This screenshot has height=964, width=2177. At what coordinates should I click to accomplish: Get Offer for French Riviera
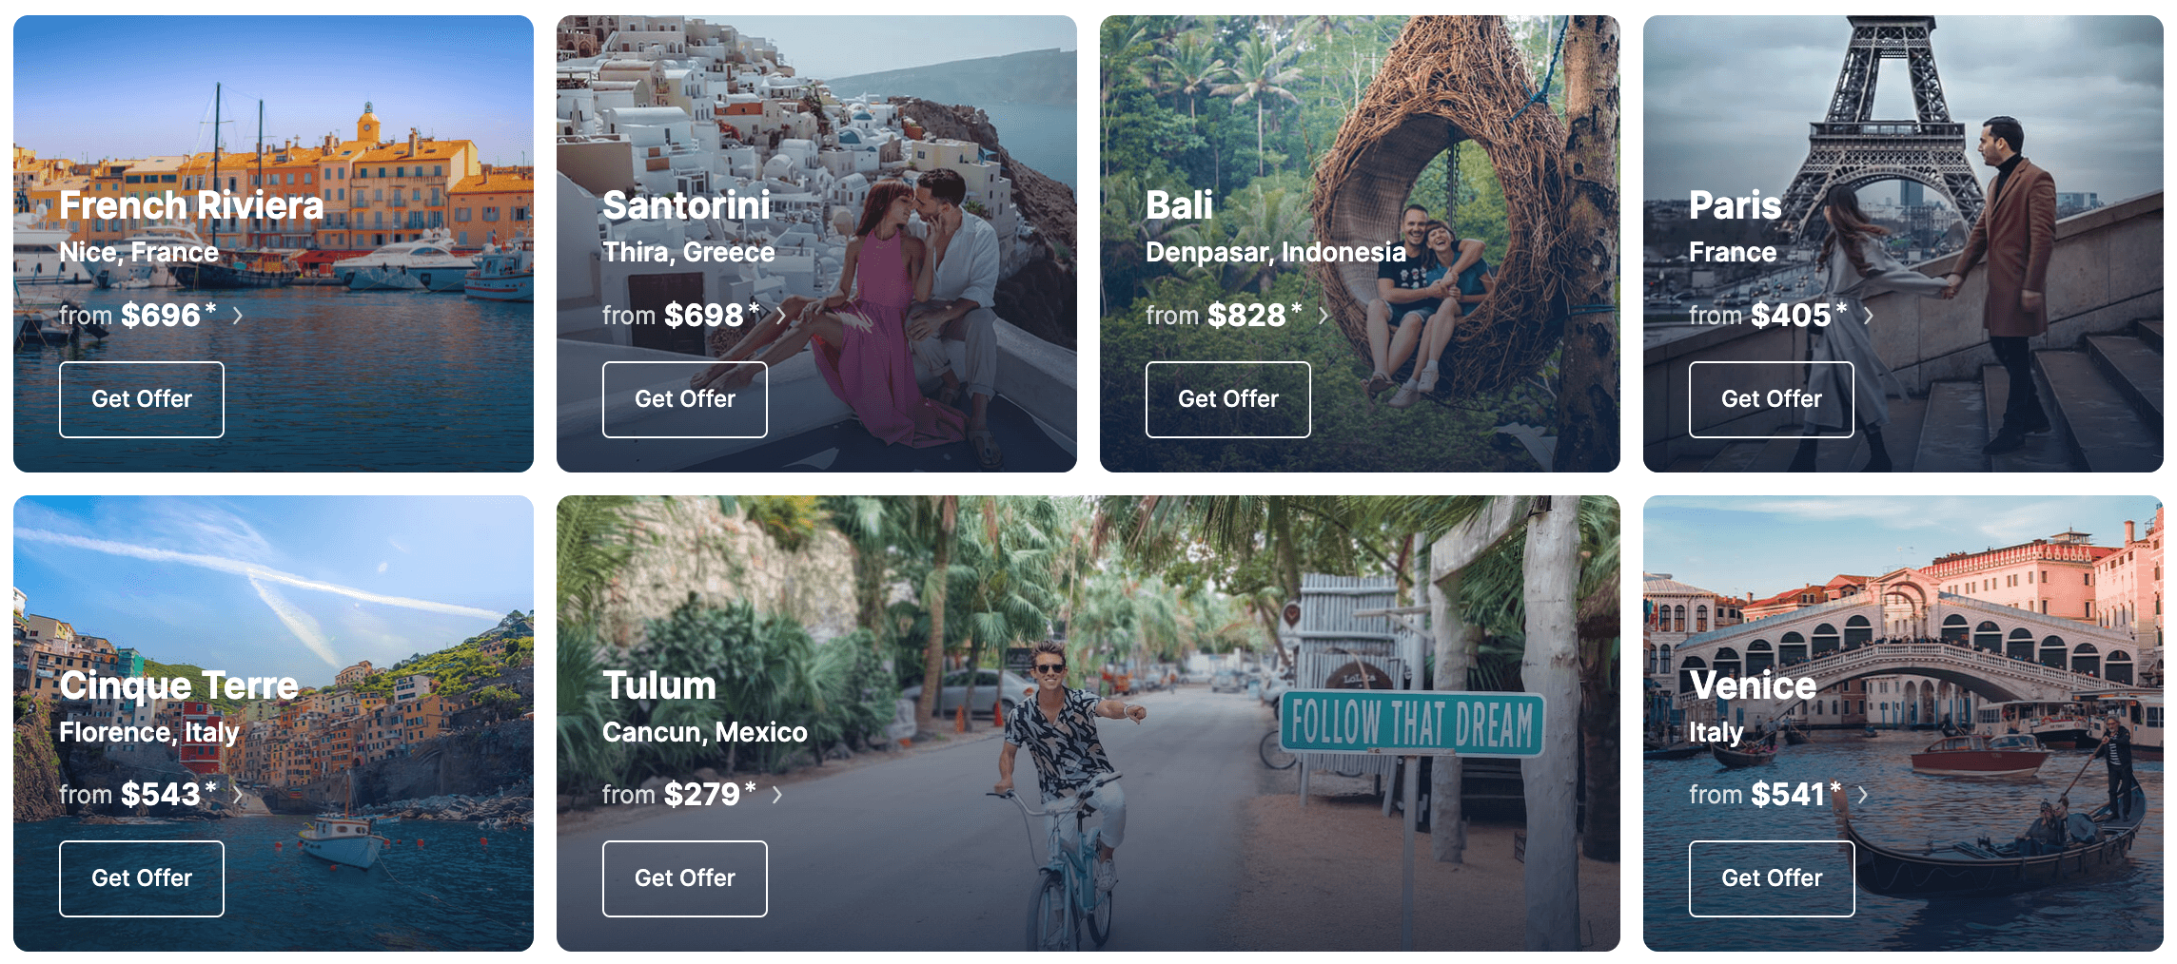(x=142, y=399)
